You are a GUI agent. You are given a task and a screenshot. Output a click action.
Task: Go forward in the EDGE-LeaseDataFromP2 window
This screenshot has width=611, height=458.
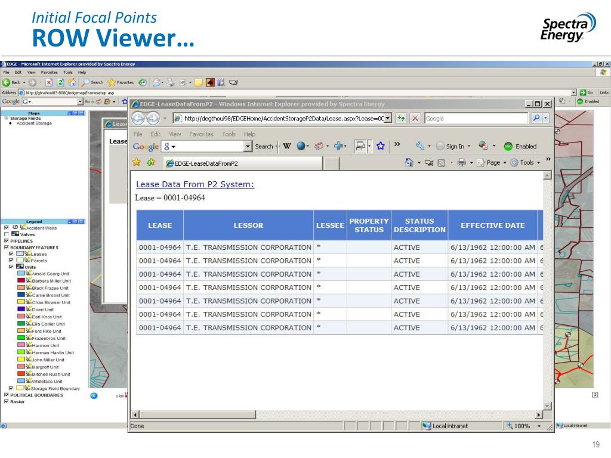[x=153, y=118]
